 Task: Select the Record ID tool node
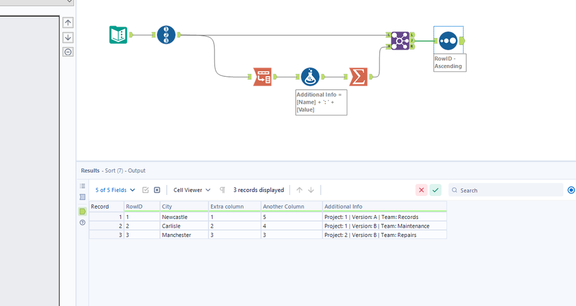coord(166,35)
